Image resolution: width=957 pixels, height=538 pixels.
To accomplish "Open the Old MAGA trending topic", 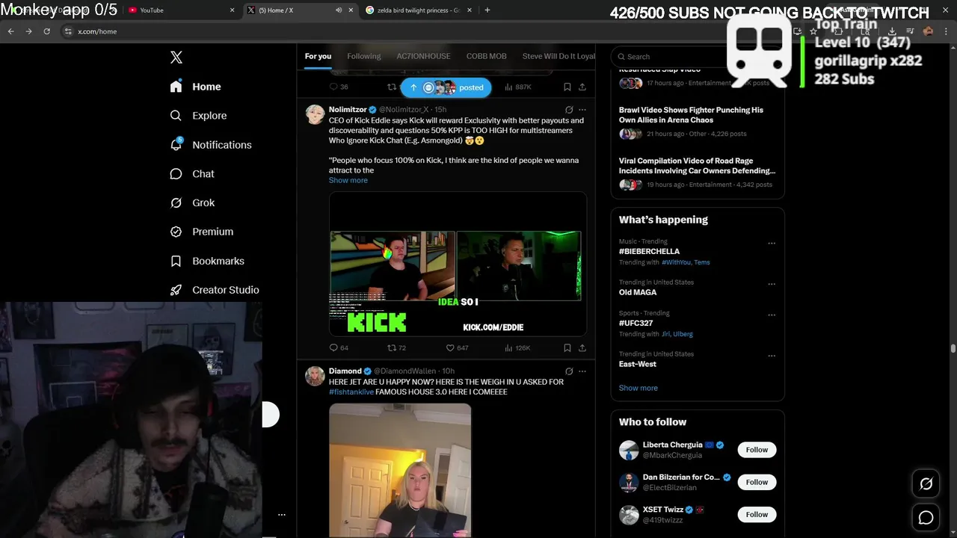I will point(638,292).
